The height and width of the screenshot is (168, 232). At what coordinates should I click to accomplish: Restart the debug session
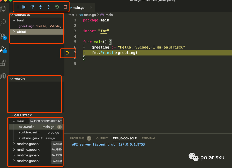coord(57,7)
